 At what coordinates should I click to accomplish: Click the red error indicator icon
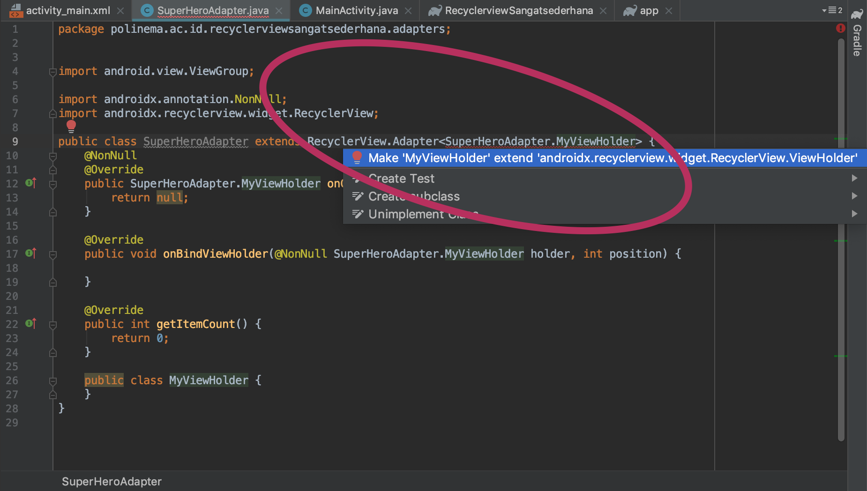(x=840, y=28)
